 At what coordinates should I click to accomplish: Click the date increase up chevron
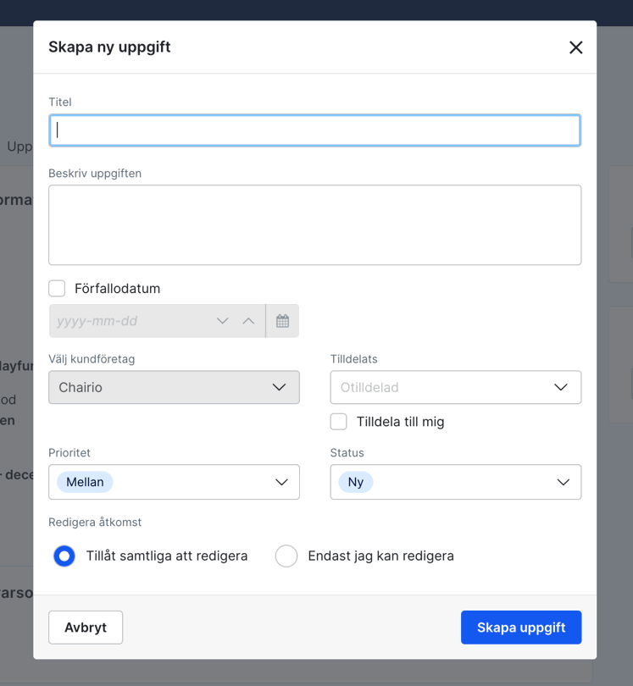click(x=248, y=321)
